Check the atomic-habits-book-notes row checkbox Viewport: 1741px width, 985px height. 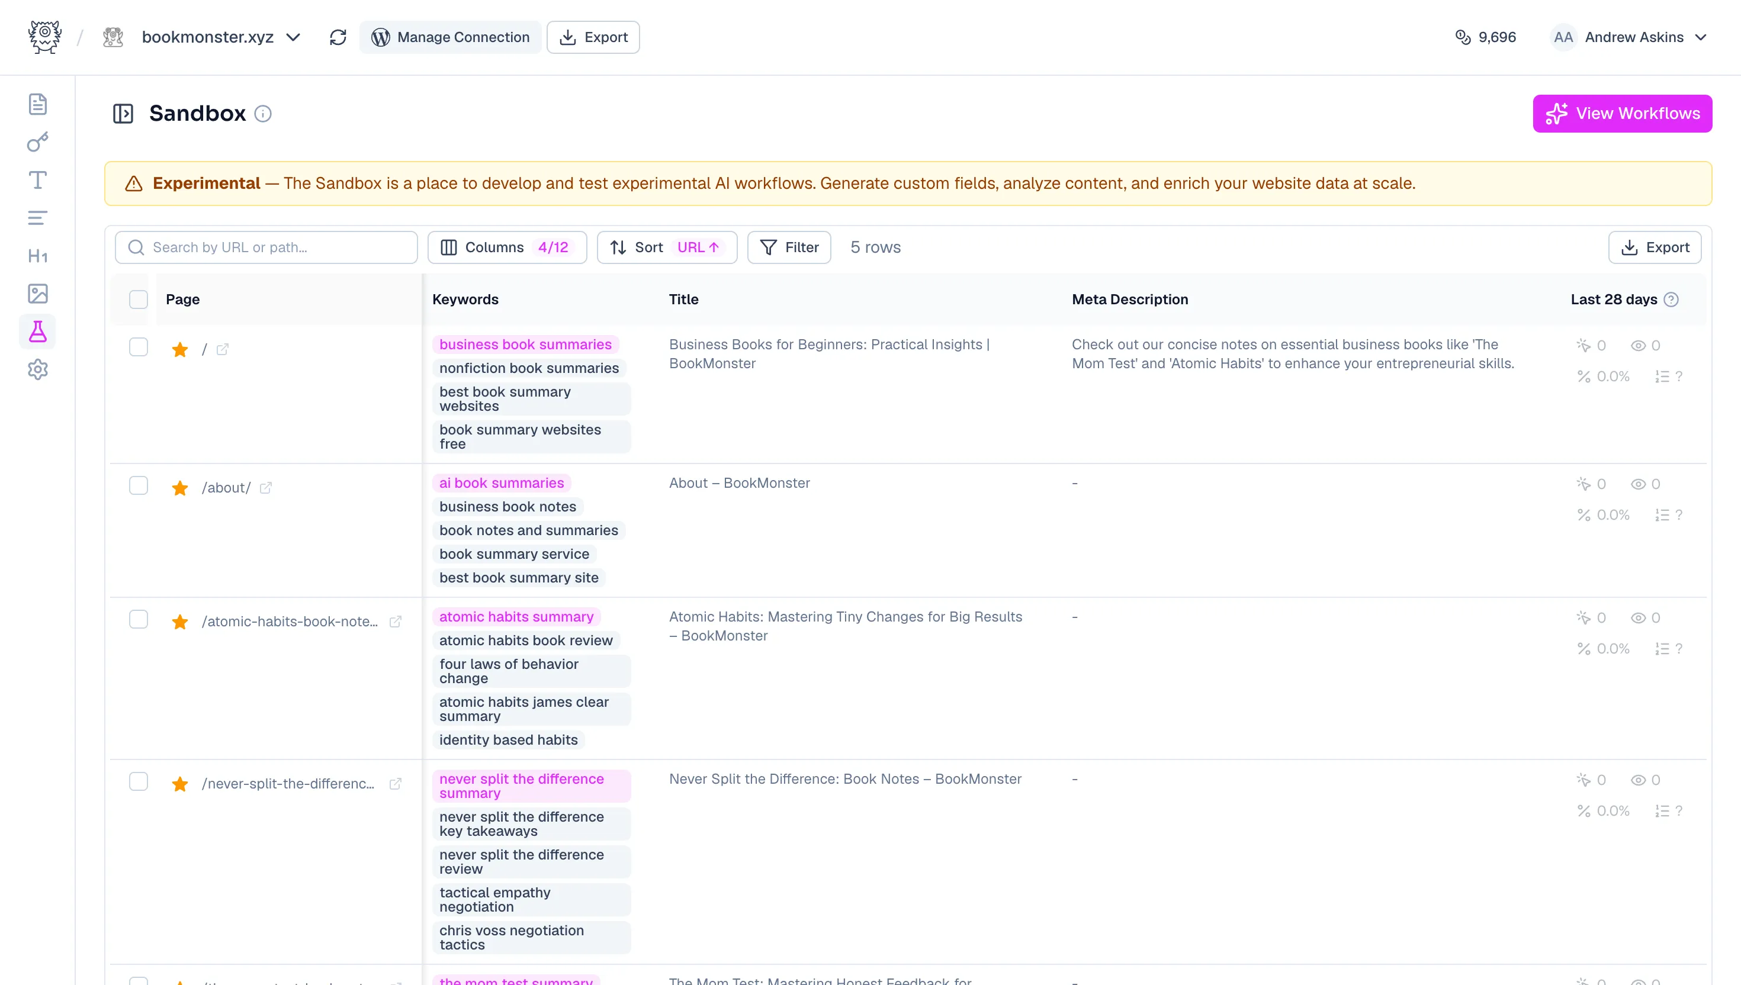pyautogui.click(x=138, y=620)
